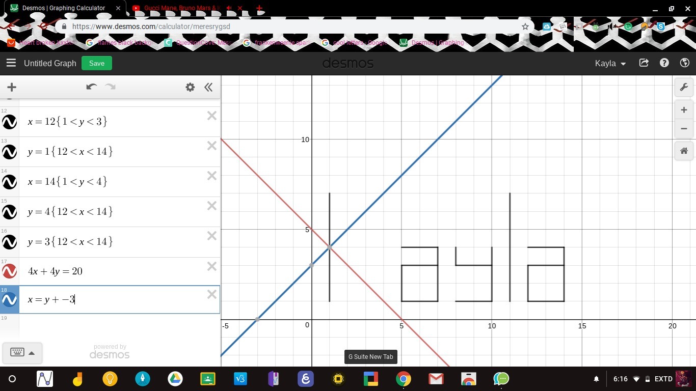
Task: Open Google Drive from the shelf
Action: [x=175, y=379]
